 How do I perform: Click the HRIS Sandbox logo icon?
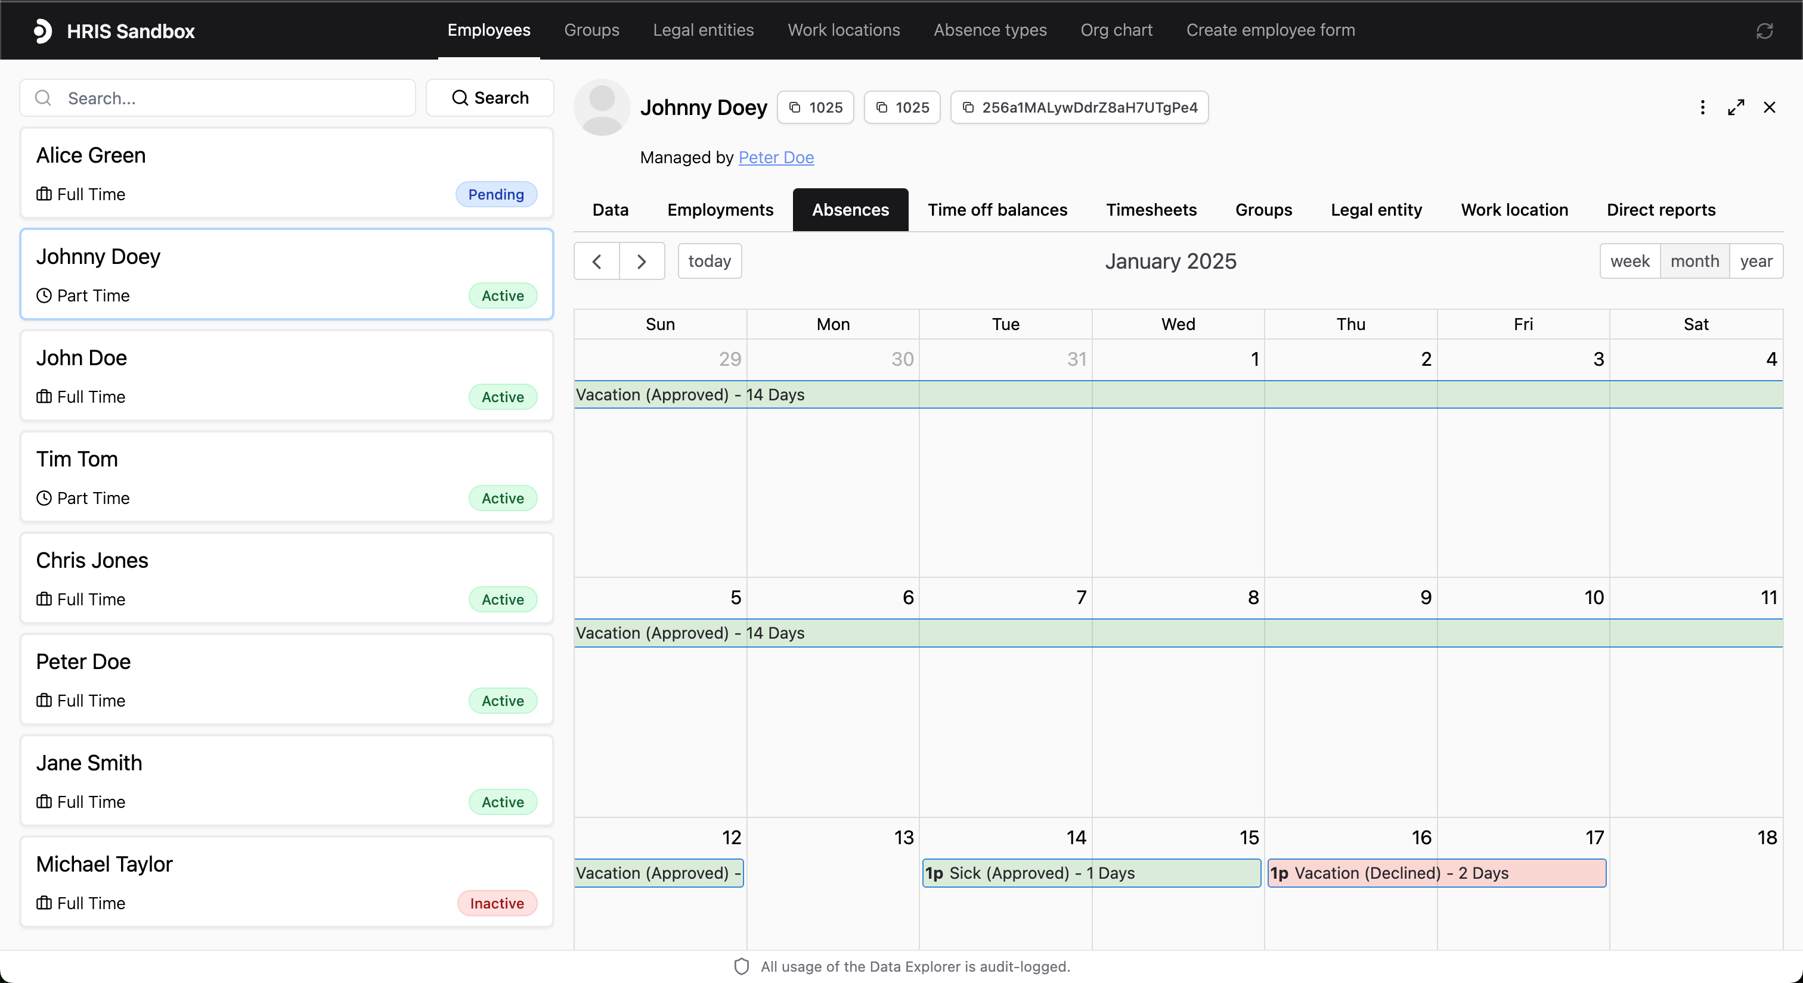point(43,31)
